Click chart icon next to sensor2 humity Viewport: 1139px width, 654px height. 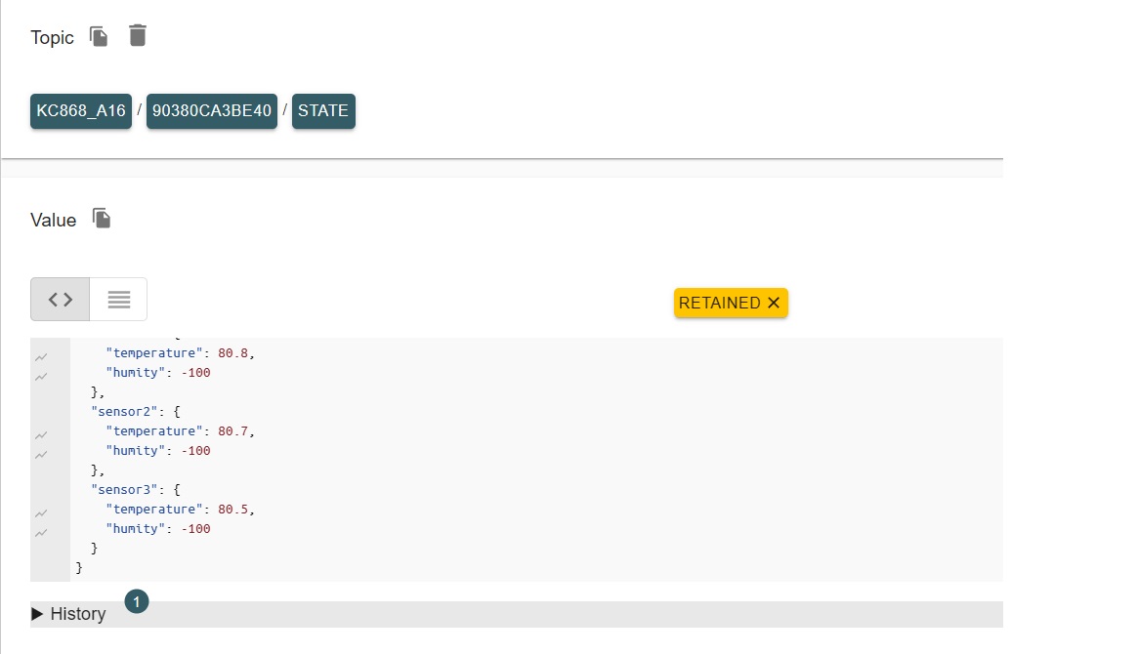tap(41, 455)
